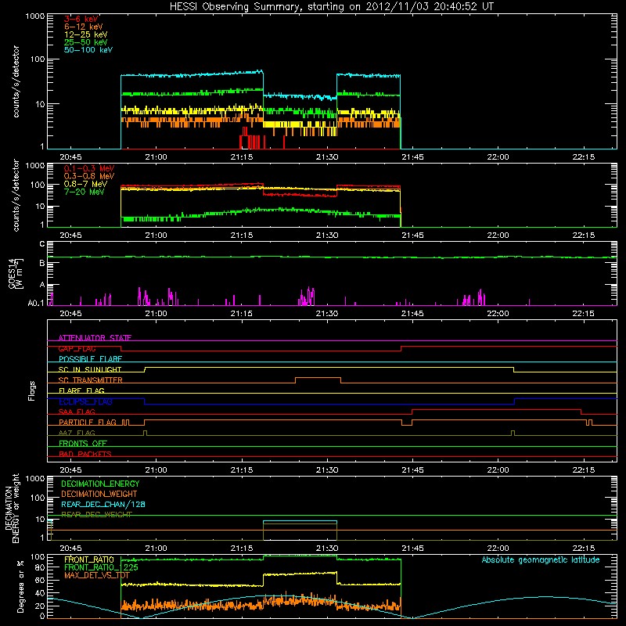Screen dimensions: 626x626
Task: Select the DECIMATION_ENERGY legend label
Action: pos(100,484)
